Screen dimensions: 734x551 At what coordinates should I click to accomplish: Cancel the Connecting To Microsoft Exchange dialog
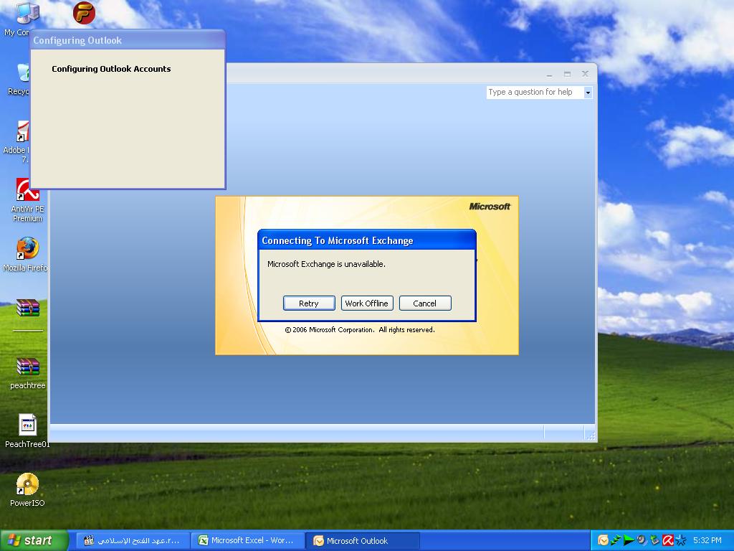pos(425,303)
